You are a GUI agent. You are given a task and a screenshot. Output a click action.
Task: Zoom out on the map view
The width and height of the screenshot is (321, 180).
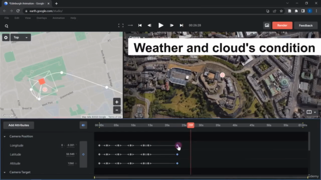pyautogui.click(x=117, y=110)
